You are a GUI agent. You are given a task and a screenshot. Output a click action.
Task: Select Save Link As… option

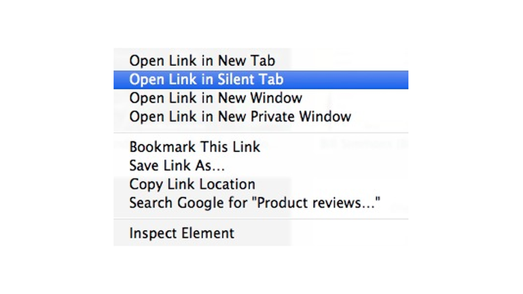click(x=177, y=165)
